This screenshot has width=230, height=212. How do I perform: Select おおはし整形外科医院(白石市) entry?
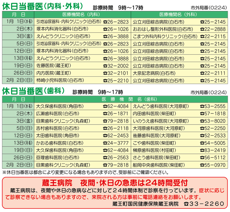[163, 29]
